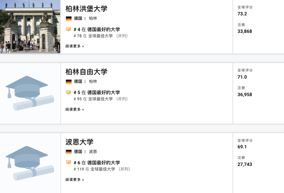
Task: Click the German flag beside 柏林洪堡大学
Action: point(69,18)
